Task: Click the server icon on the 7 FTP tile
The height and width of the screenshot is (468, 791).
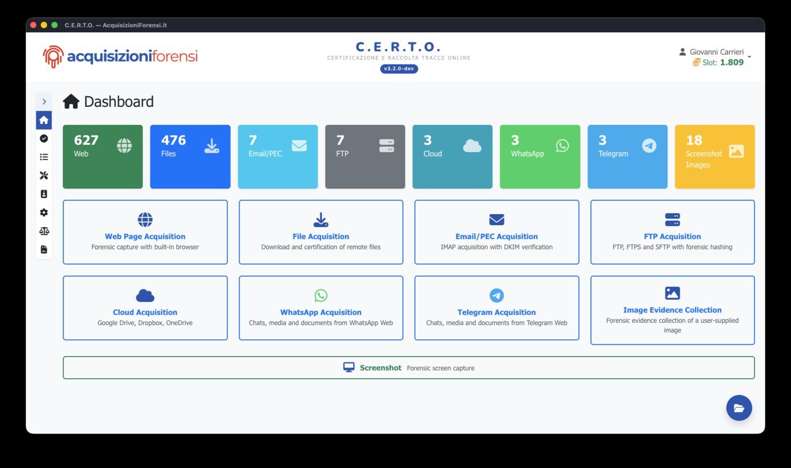Action: tap(386, 146)
